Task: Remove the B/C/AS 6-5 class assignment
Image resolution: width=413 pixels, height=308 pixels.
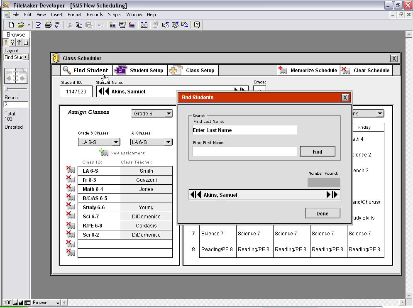Action: click(70, 197)
